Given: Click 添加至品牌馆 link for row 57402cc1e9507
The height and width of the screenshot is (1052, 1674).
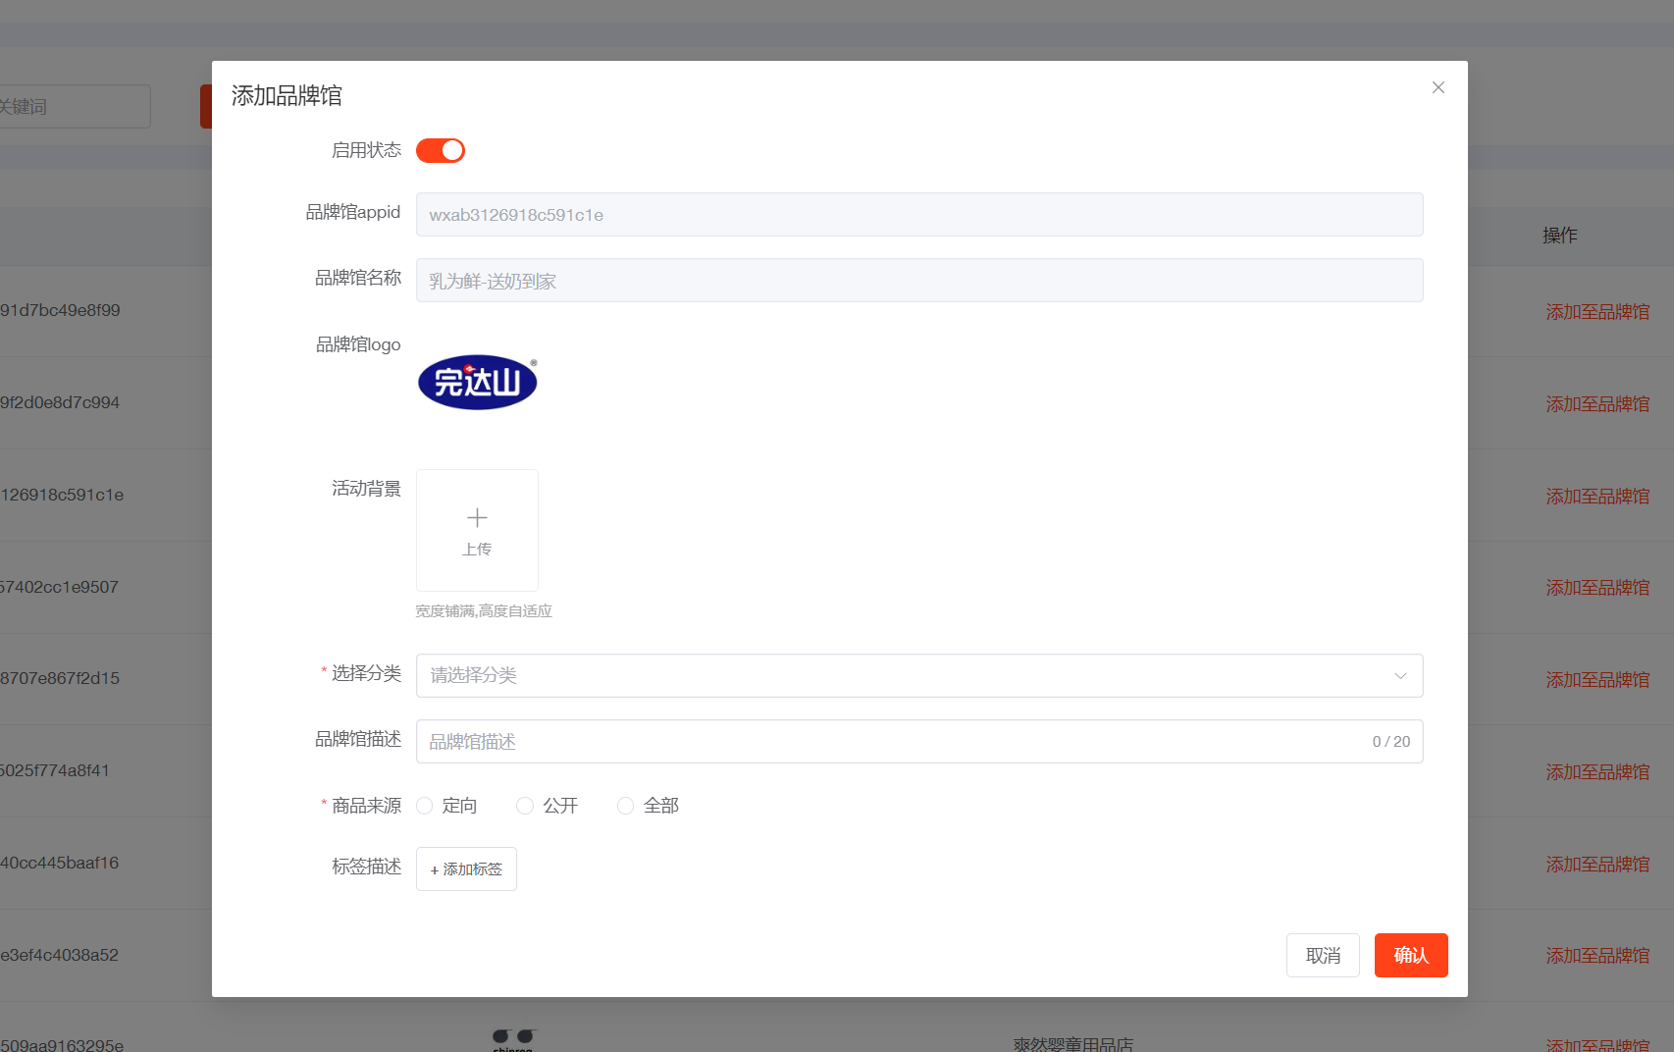Looking at the screenshot, I should [x=1596, y=588].
